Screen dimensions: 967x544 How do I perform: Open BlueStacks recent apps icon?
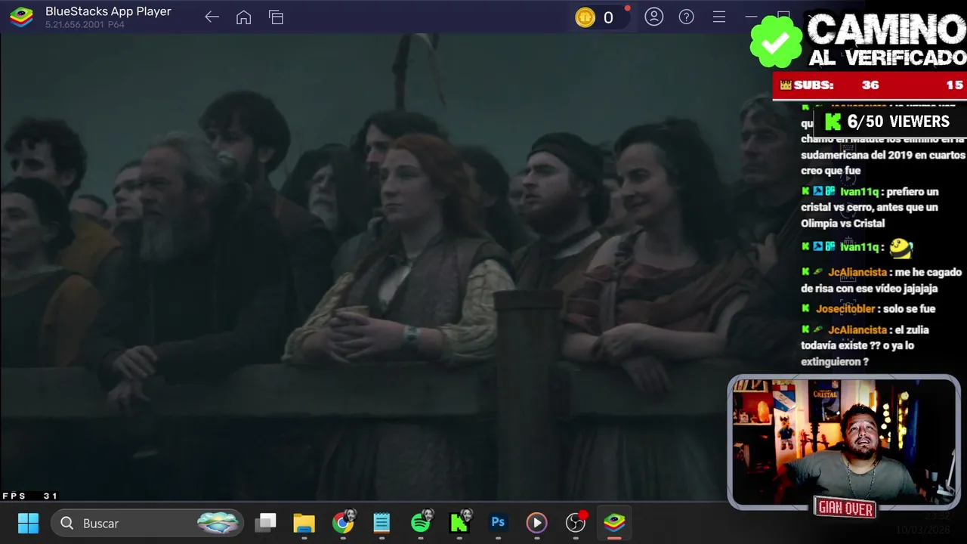(x=276, y=17)
